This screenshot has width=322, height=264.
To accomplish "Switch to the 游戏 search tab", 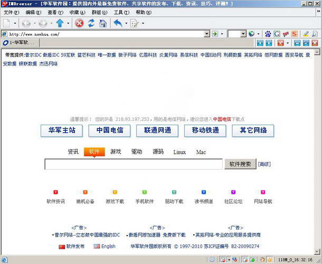I will tap(116, 152).
